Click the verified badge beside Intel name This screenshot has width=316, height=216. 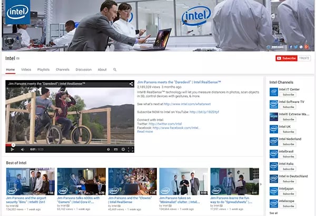pyautogui.click(x=18, y=58)
